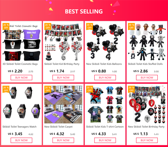Buy the New Skibidi Toilet Kids Balloons

[x=105, y=77]
